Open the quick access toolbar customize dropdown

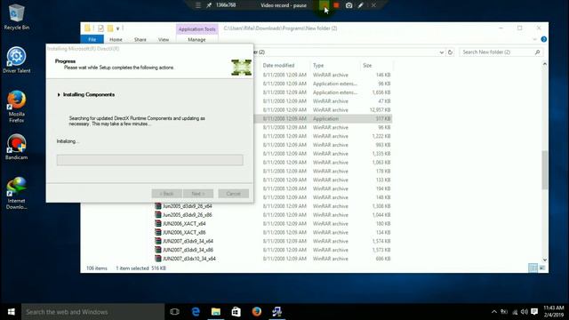coord(118,28)
